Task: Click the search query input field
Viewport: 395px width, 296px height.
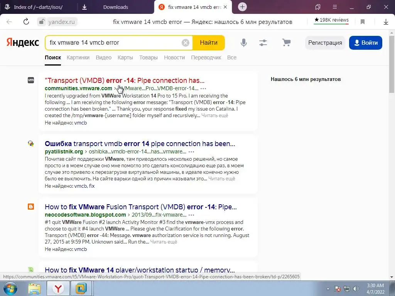Action: [x=115, y=42]
